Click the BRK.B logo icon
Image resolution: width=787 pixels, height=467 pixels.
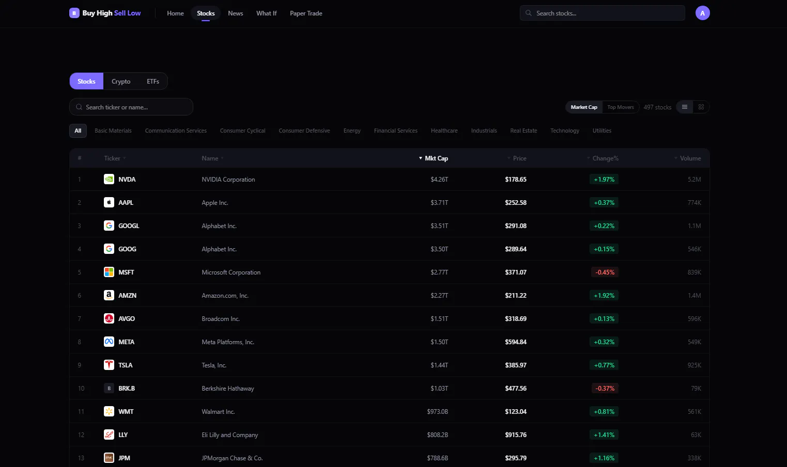(109, 388)
